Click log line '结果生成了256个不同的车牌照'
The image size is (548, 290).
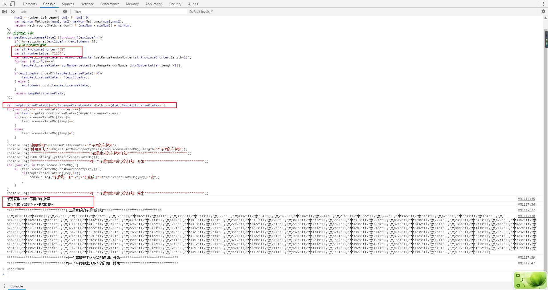pyautogui.click(x=30, y=204)
